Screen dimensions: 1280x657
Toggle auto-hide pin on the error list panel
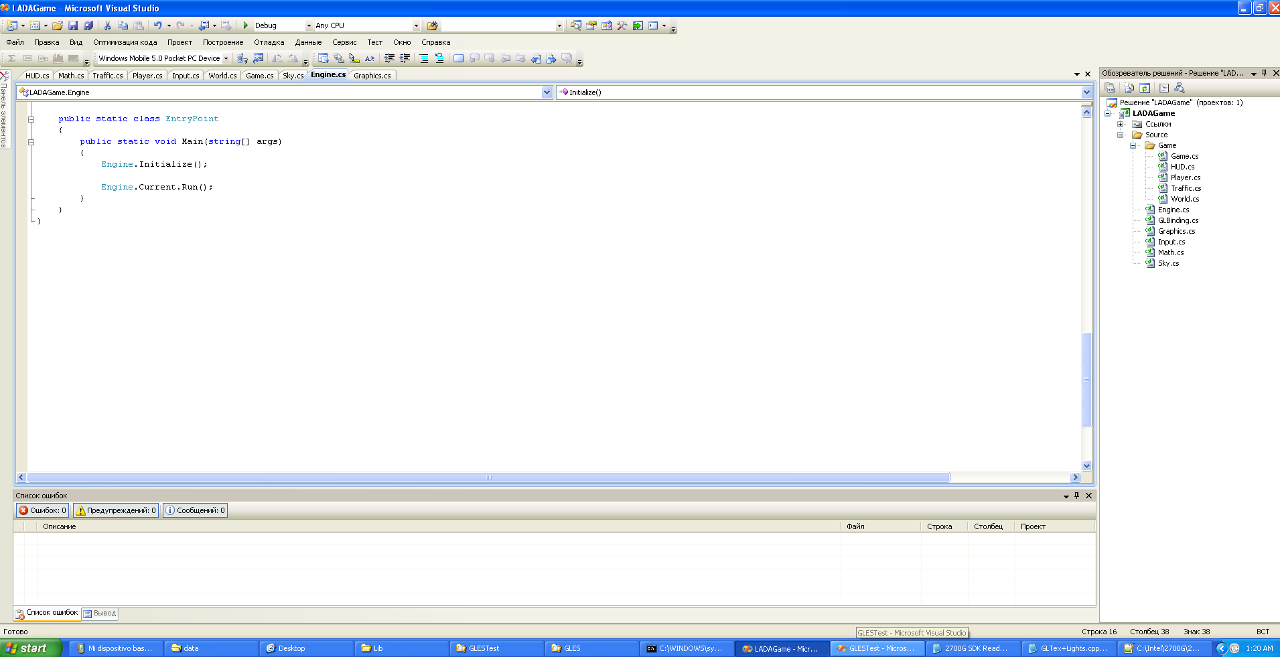pos(1077,496)
